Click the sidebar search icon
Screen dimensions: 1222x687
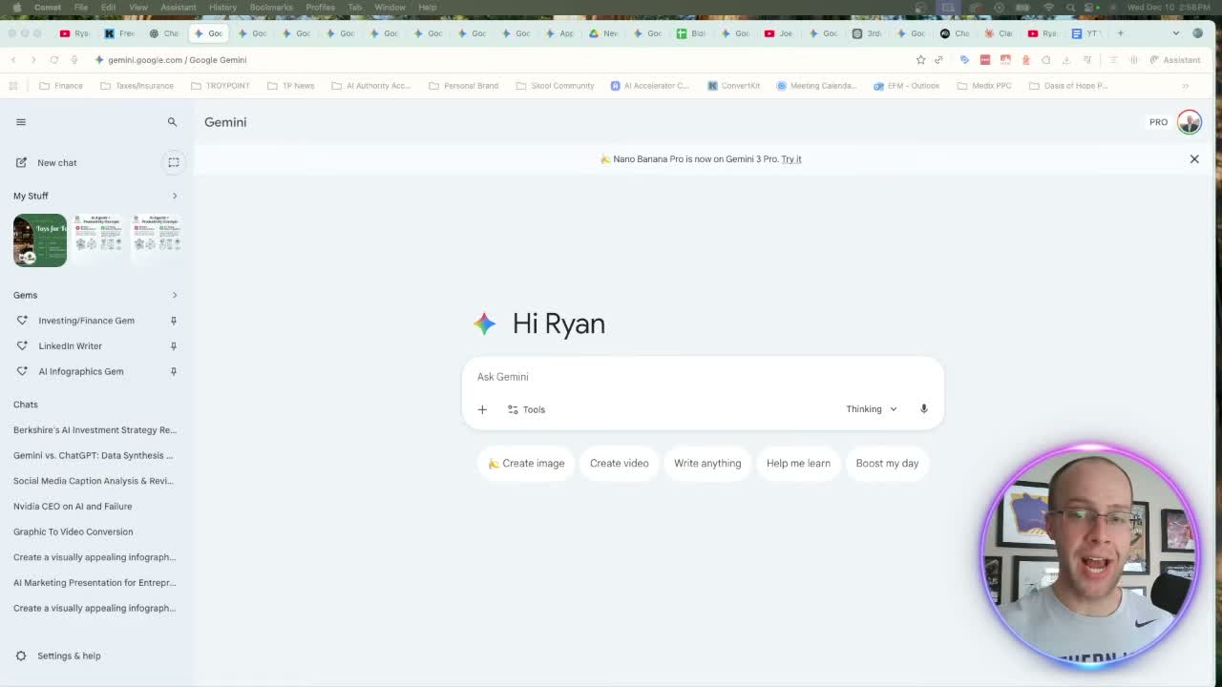click(x=172, y=122)
